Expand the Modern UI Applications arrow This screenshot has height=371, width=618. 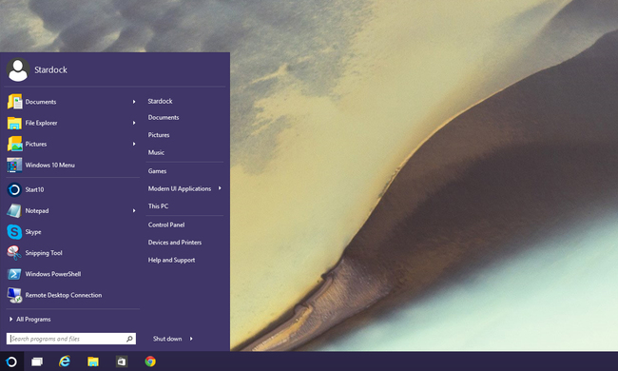[220, 188]
